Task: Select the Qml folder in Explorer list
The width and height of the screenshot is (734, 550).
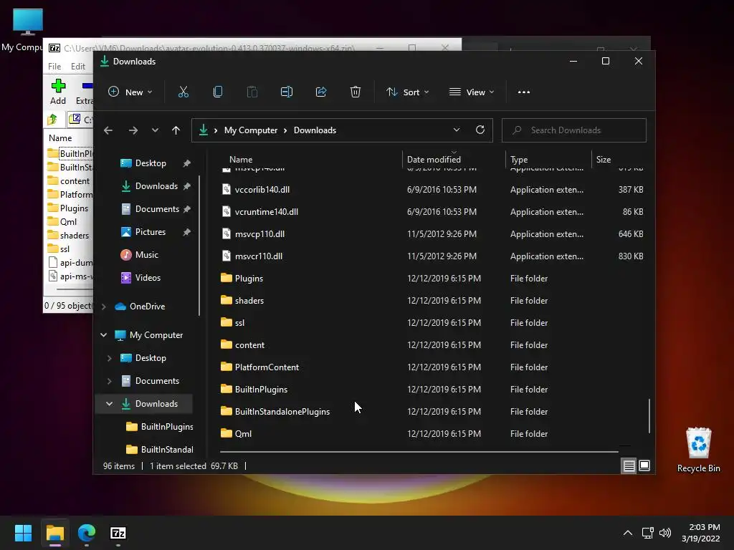Action: tap(243, 433)
